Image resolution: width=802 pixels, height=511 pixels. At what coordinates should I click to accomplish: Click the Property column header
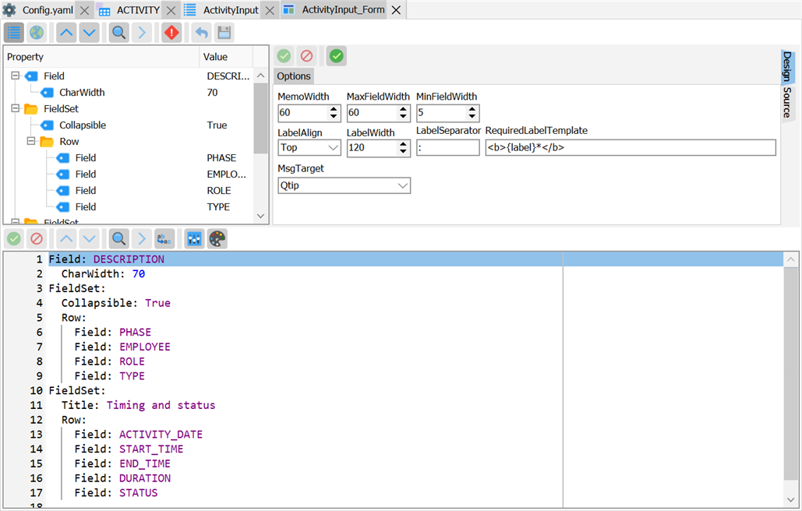pyautogui.click(x=101, y=57)
